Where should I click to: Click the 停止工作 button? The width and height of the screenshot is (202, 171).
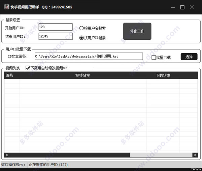point(137,31)
